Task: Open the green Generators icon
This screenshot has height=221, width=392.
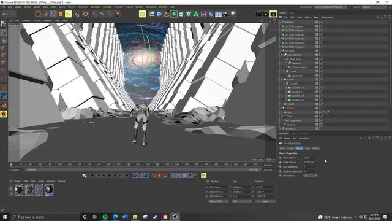Action: click(x=174, y=14)
